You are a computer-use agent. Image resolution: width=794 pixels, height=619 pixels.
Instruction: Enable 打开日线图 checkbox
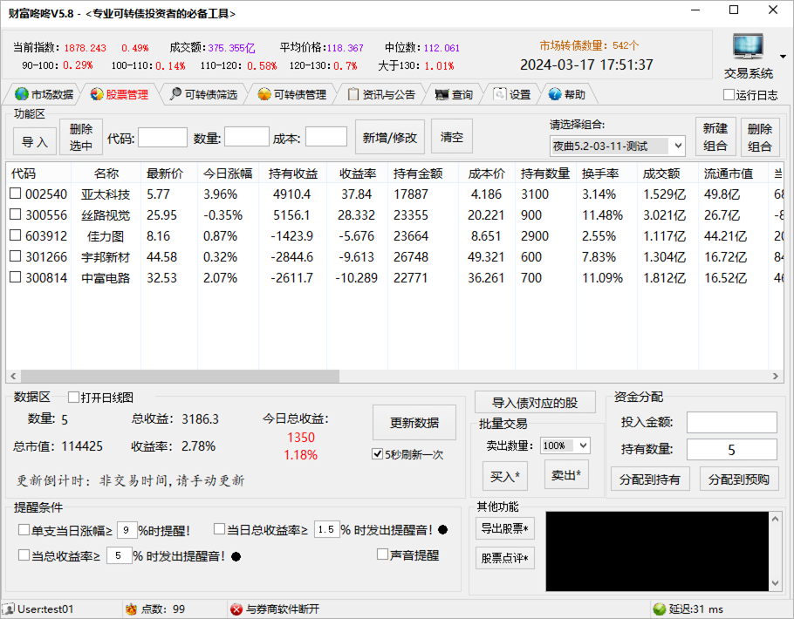pyautogui.click(x=73, y=398)
